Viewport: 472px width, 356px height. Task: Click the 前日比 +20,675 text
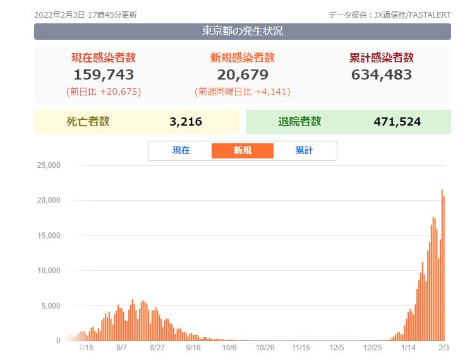point(104,92)
